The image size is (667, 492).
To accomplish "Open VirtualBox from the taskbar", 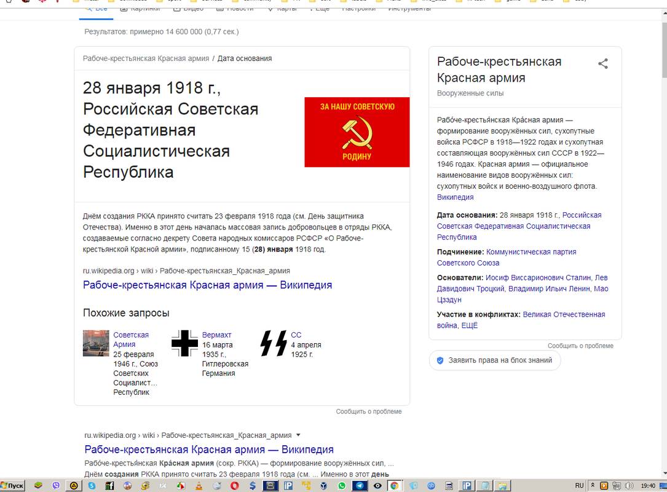I will tap(324, 486).
